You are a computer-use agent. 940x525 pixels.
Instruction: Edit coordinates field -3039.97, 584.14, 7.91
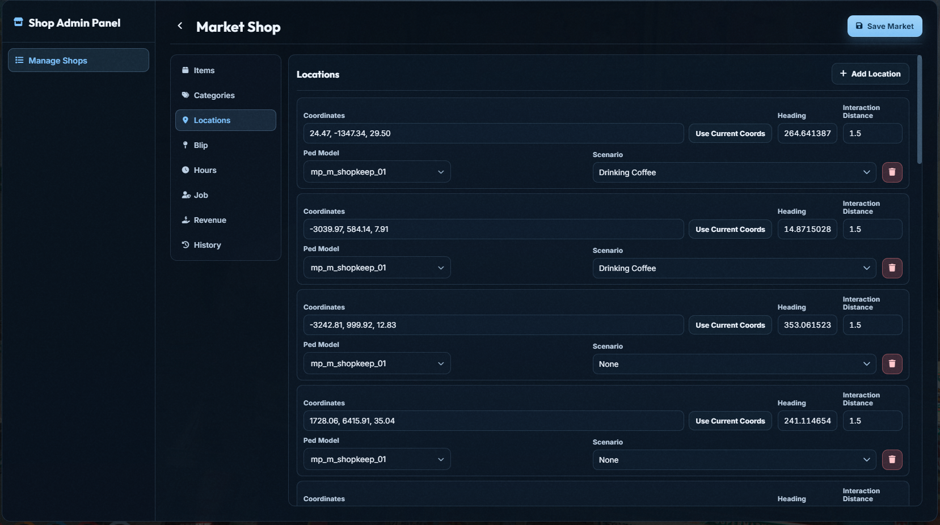pyautogui.click(x=494, y=229)
